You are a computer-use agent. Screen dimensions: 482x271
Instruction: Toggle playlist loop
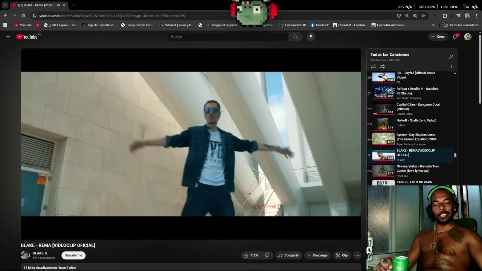(x=373, y=66)
